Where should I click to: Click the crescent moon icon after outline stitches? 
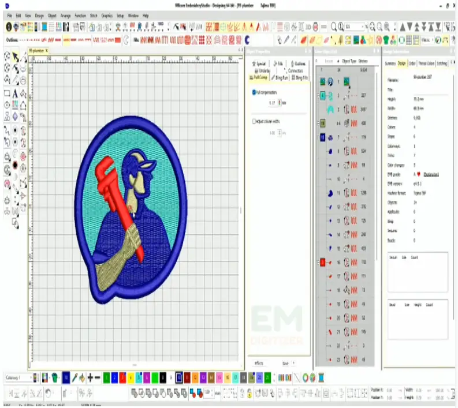(126, 40)
